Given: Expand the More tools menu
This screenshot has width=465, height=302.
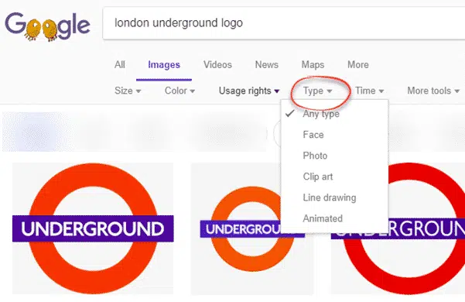Looking at the screenshot, I should (433, 91).
